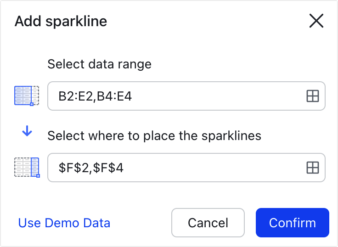Click the sparkline placement table illustration icon

tap(27, 168)
